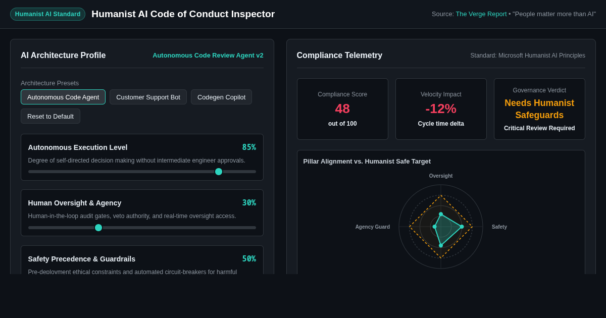
Task: Click the Compliance Score value 48
Action: [342, 109]
